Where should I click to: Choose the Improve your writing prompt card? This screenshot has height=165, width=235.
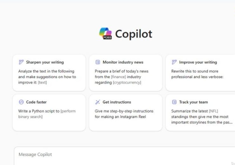(200, 73)
